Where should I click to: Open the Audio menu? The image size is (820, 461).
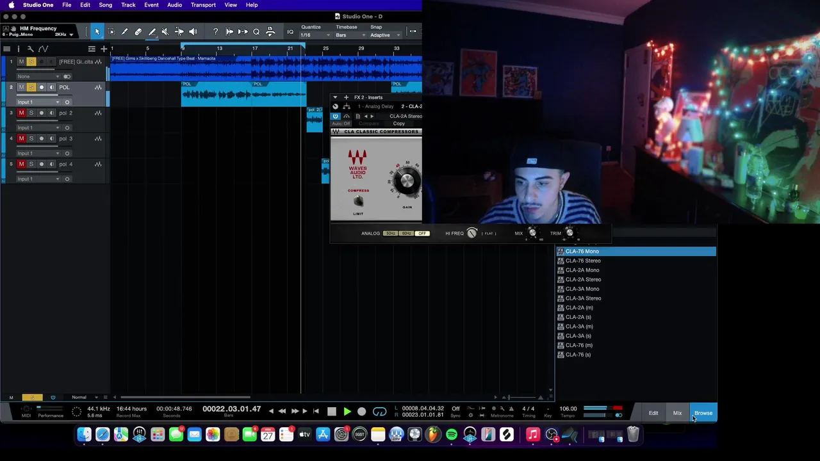[174, 5]
